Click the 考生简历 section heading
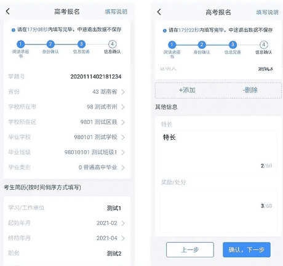 pos(42,187)
